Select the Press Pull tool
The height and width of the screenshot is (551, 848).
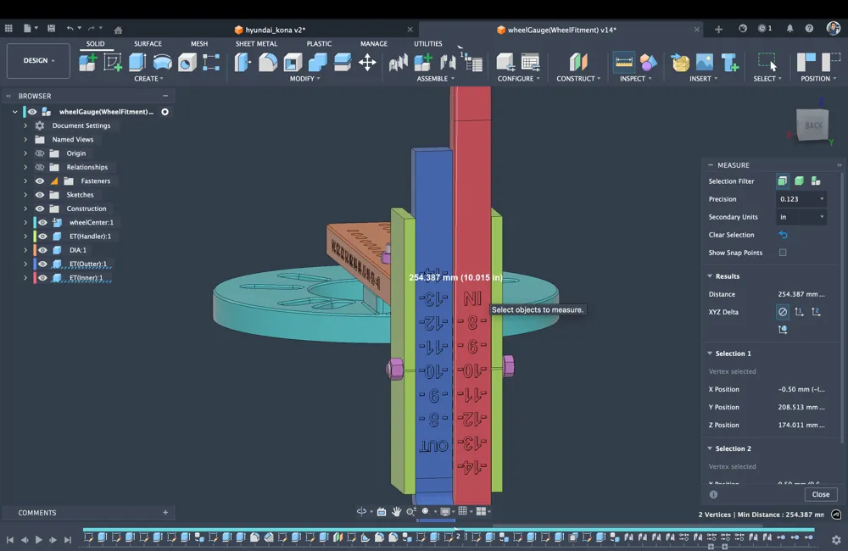243,62
